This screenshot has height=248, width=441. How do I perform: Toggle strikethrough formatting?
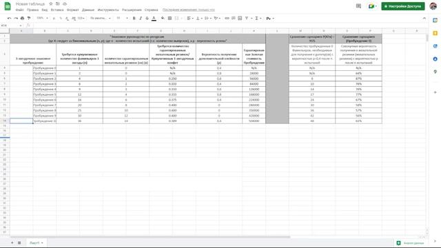[x=147, y=19]
